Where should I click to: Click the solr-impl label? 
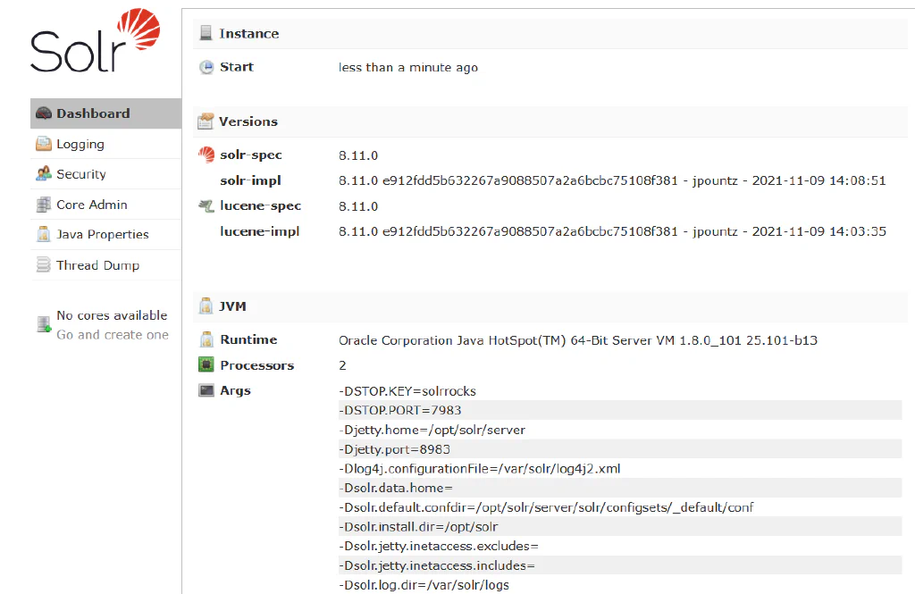pyautogui.click(x=250, y=181)
